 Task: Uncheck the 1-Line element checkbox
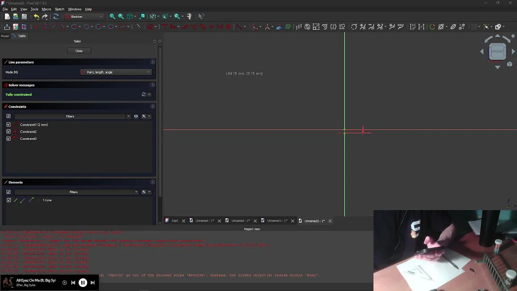point(8,200)
